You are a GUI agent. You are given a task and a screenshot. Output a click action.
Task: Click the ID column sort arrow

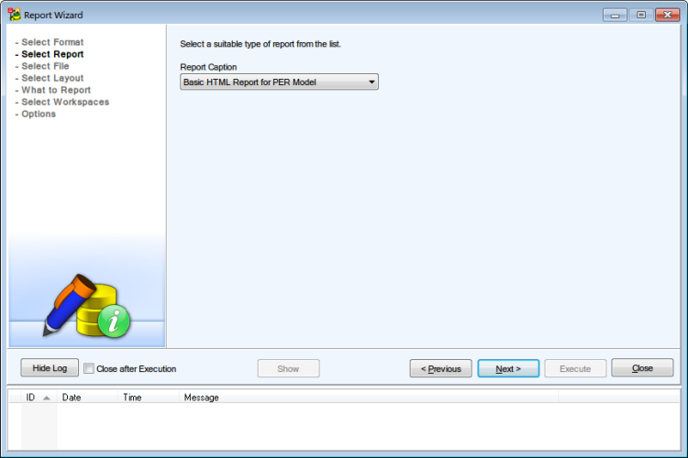click(x=47, y=398)
